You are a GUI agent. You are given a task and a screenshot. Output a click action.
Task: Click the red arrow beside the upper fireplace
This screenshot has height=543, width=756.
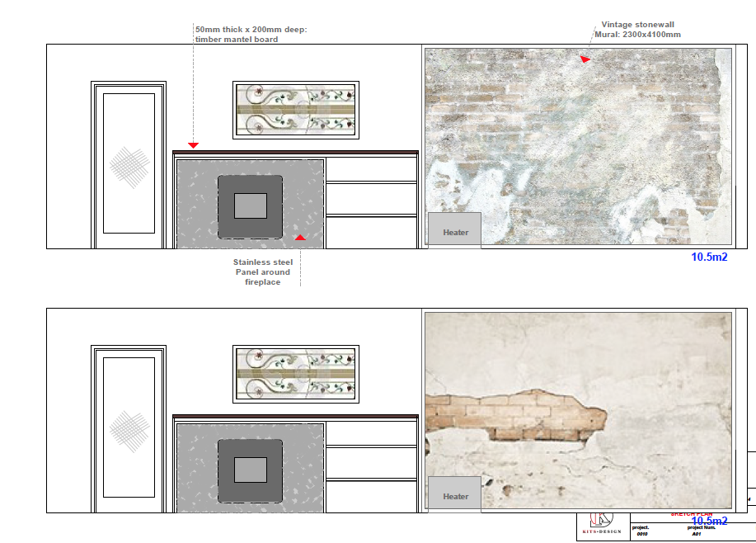point(300,238)
